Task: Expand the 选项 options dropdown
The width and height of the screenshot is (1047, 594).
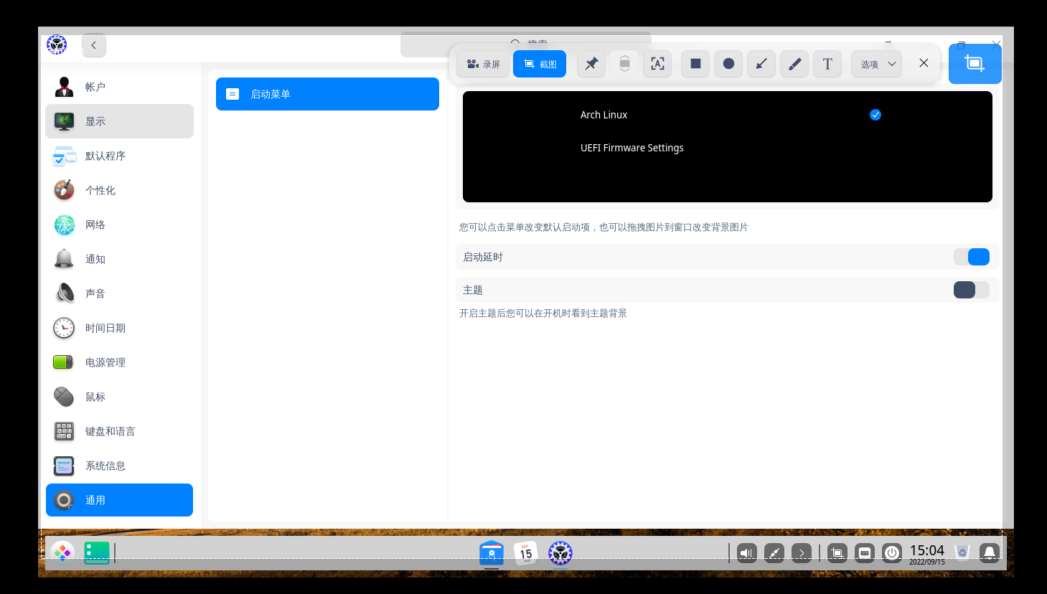Action: (x=877, y=64)
